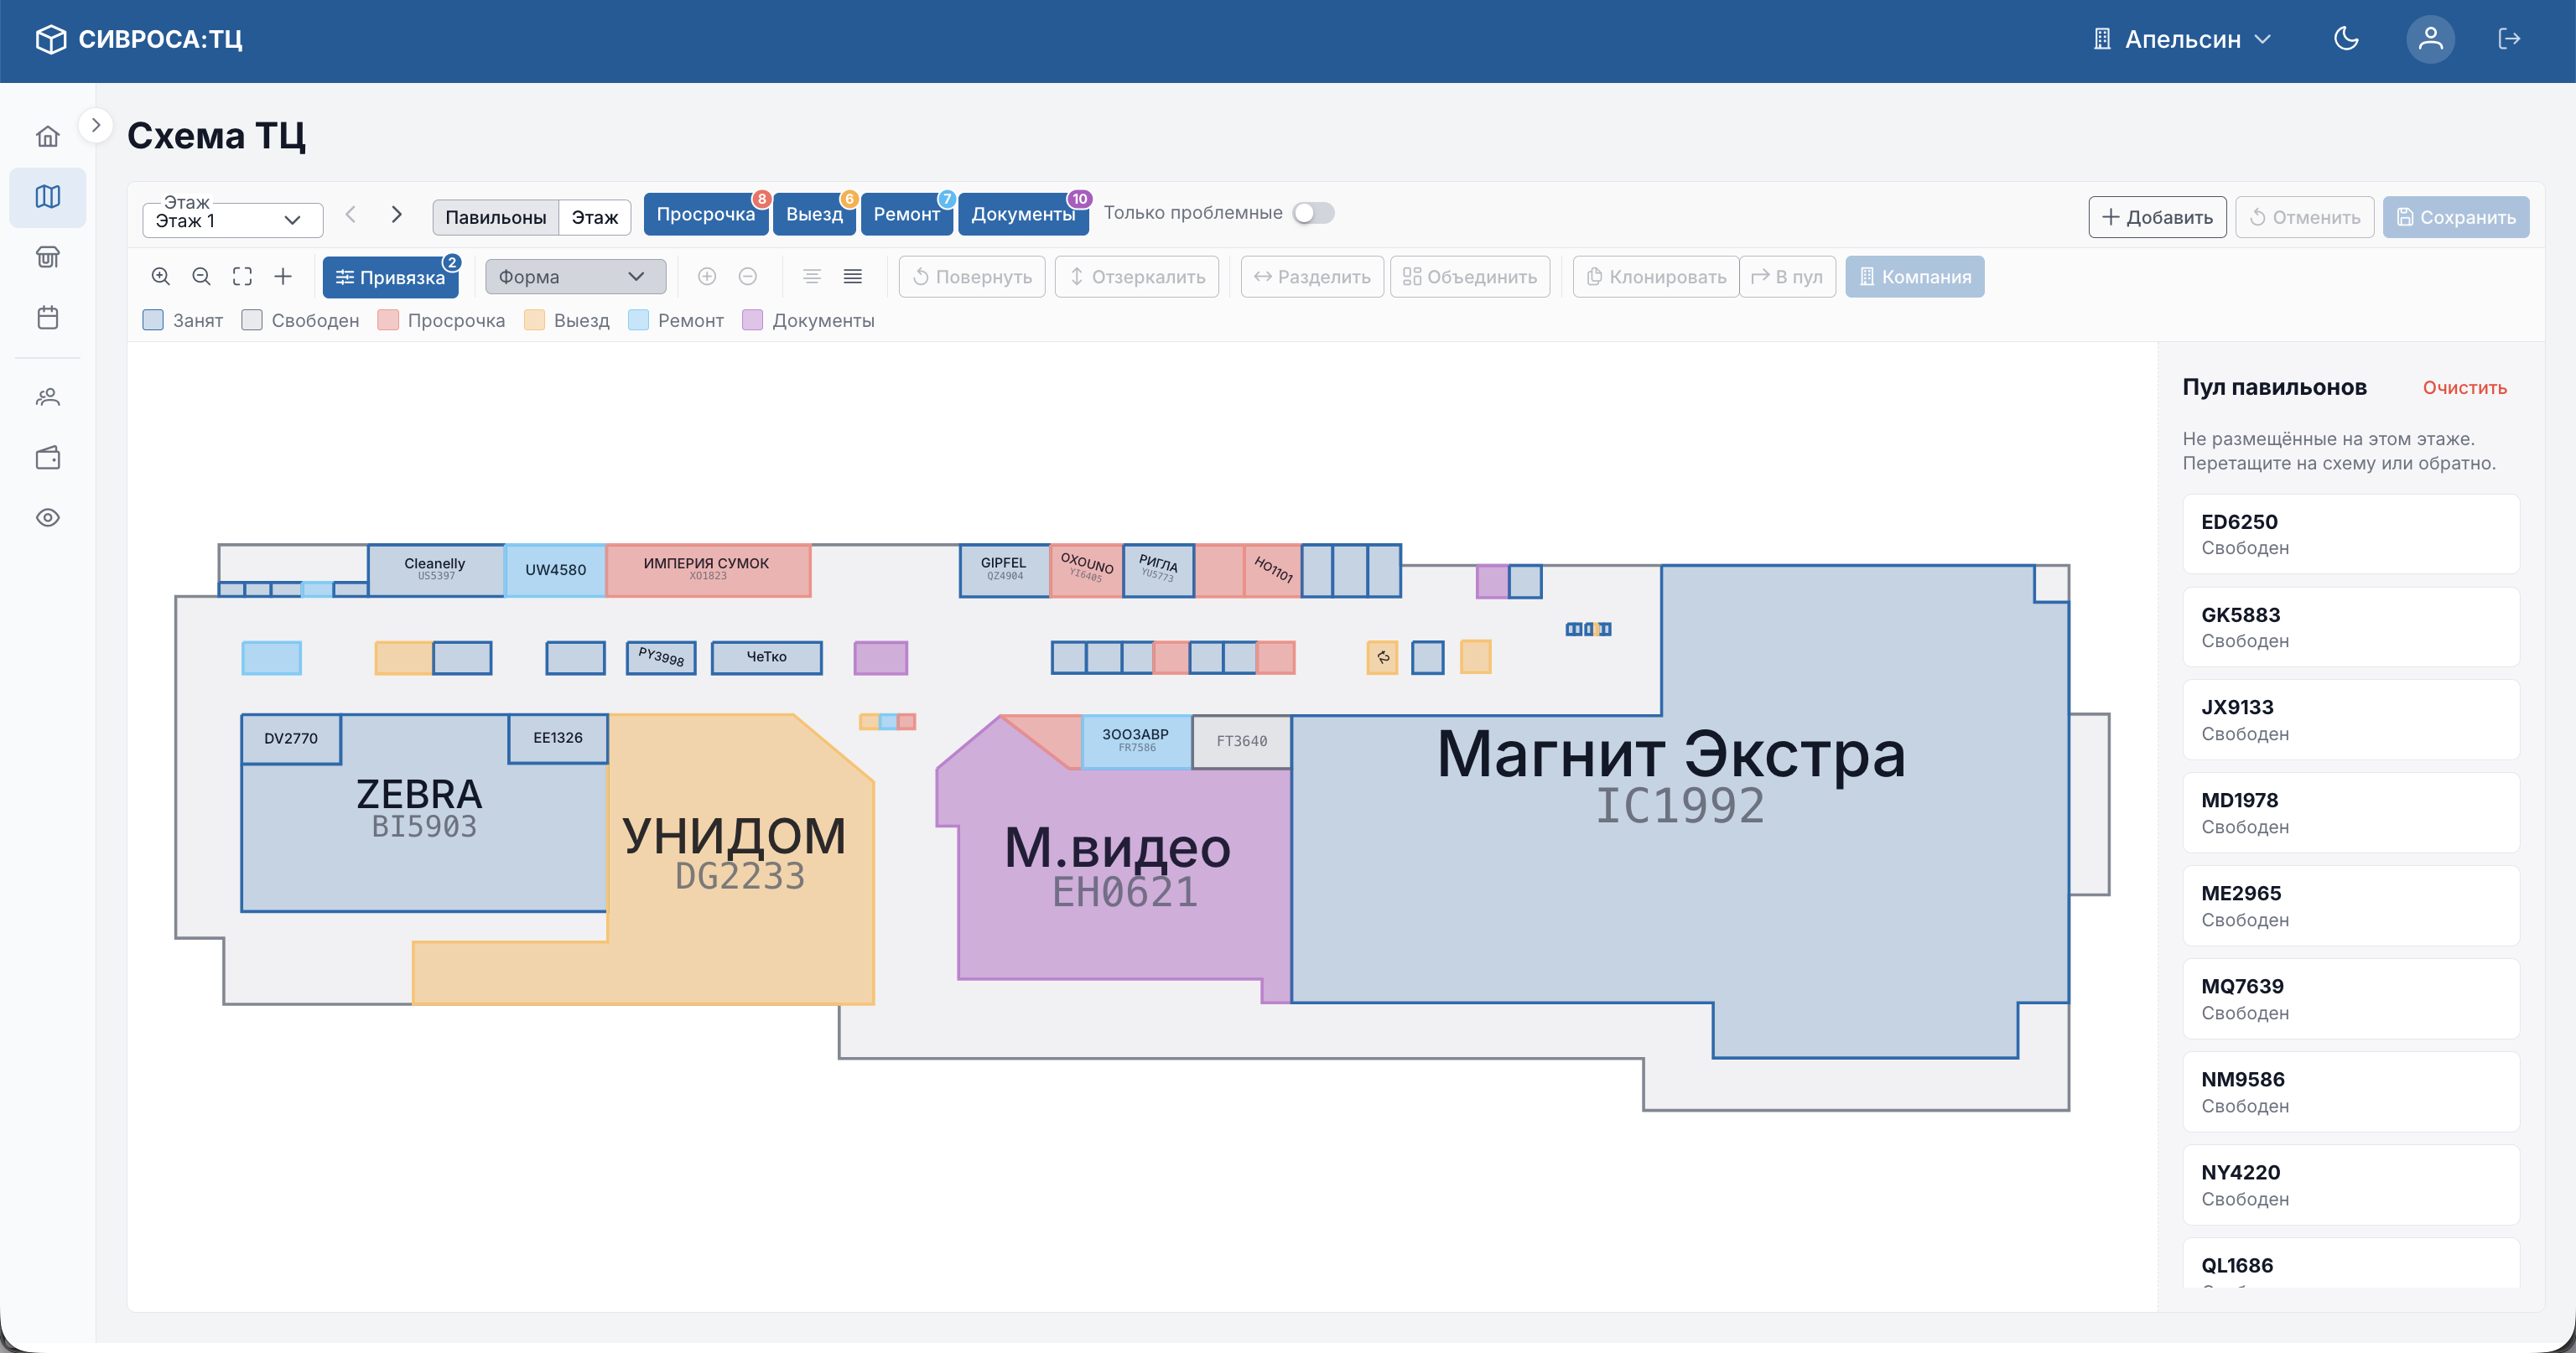
Task: Go to previous floor arrow
Action: [x=351, y=215]
